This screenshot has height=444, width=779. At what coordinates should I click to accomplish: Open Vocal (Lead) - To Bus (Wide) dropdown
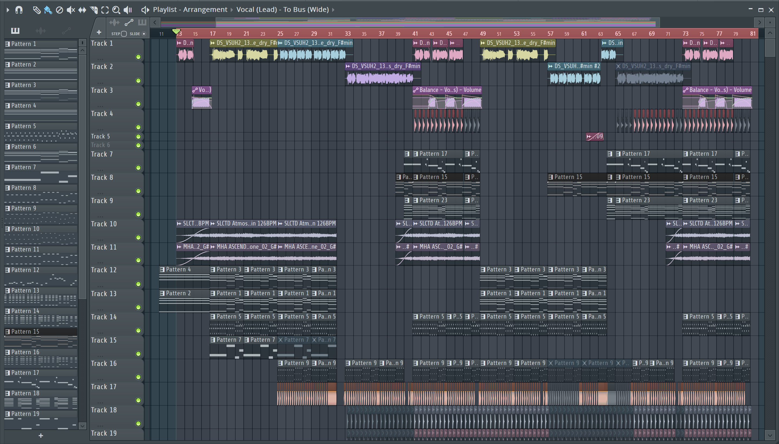(283, 10)
